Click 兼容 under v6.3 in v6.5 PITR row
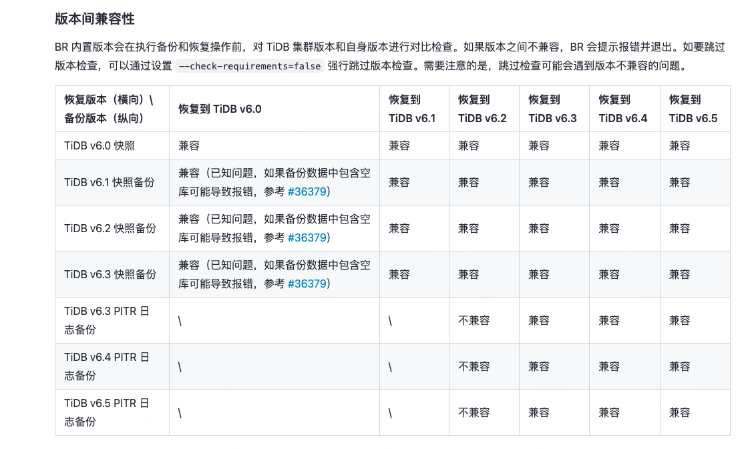 point(539,412)
